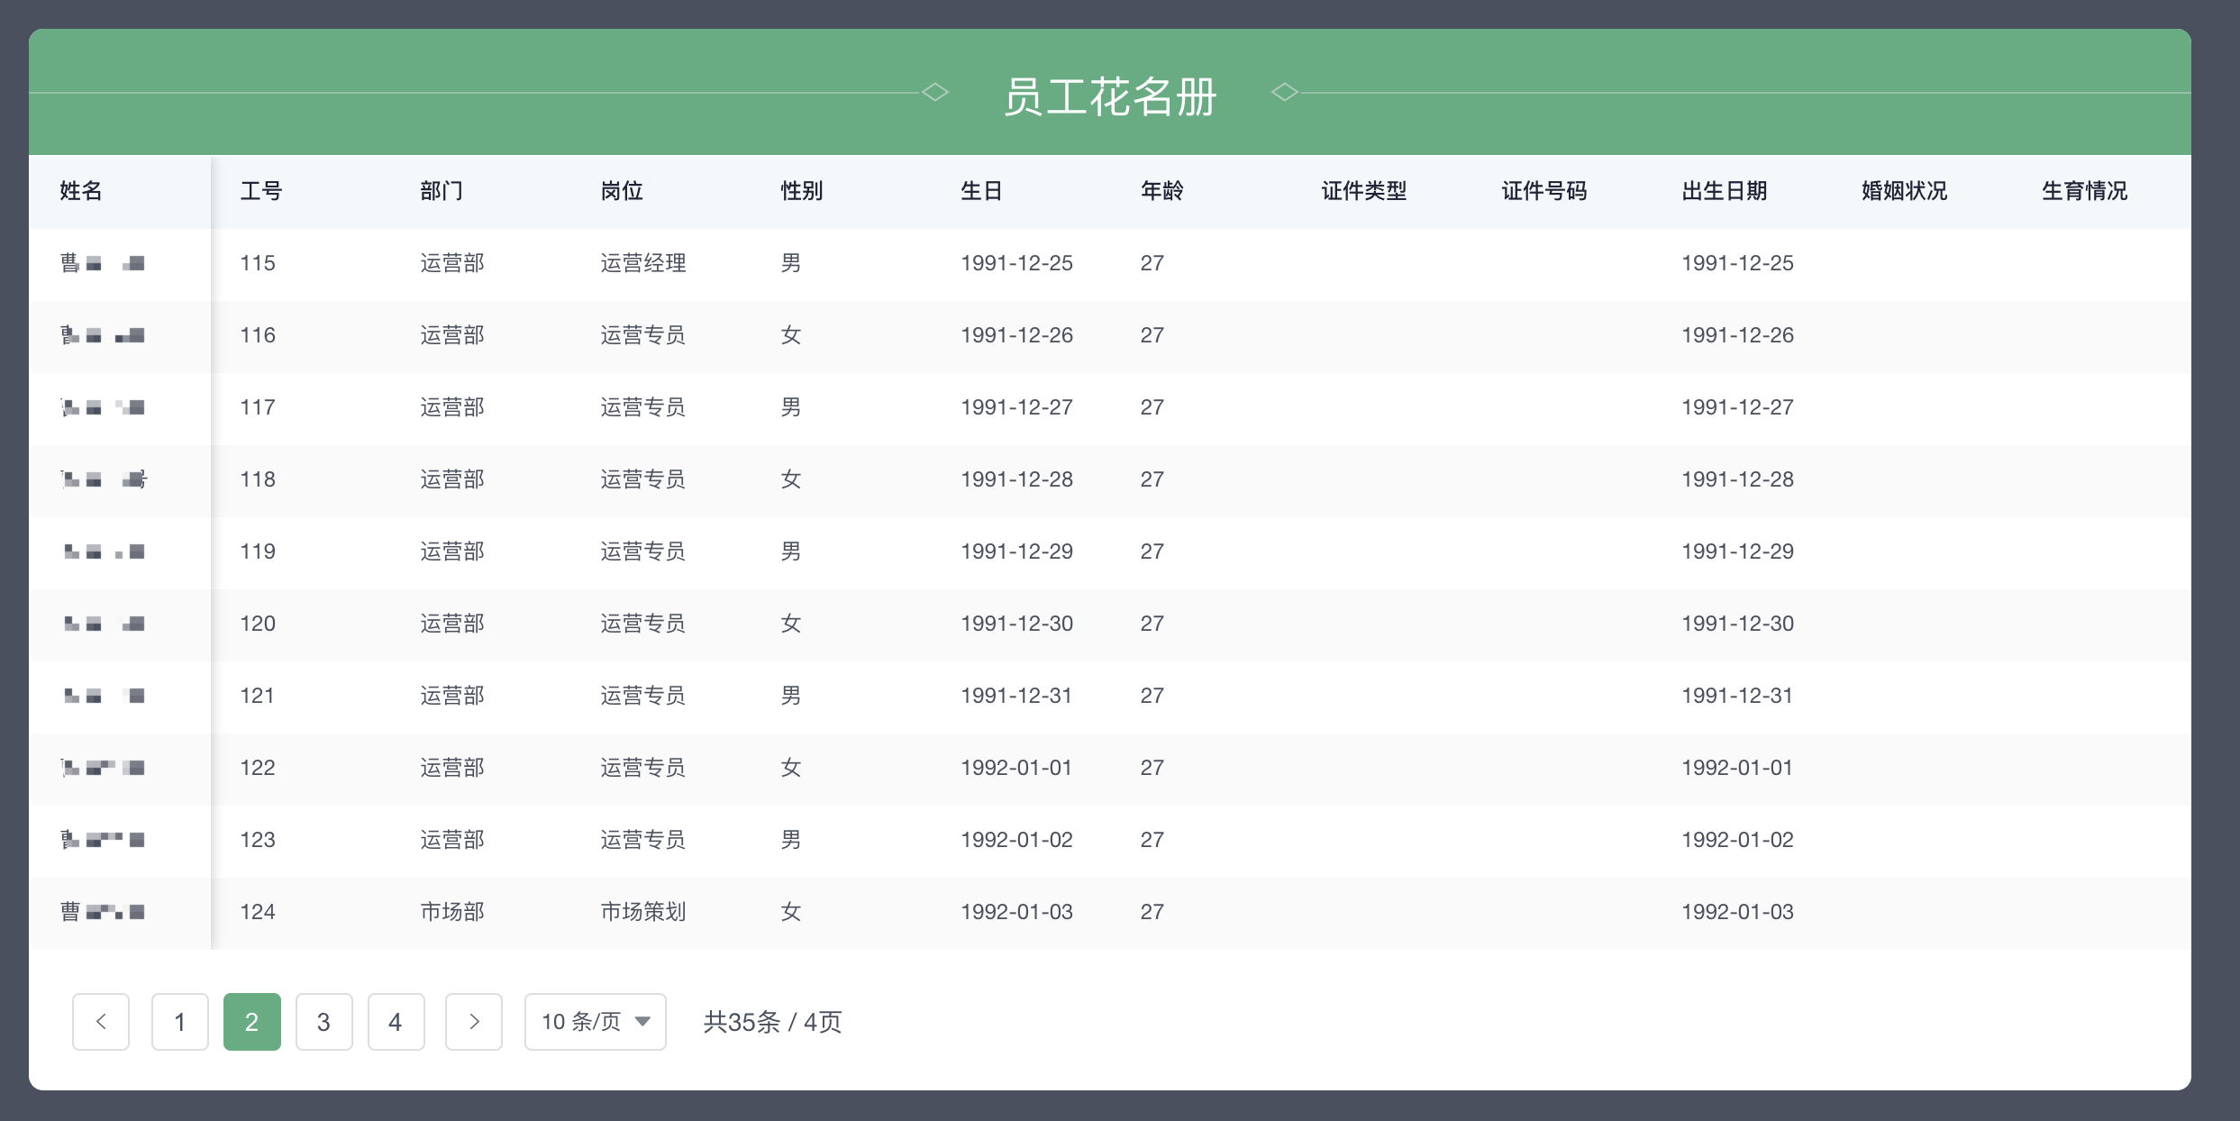
Task: Click the 市场策划 position cell
Action: point(643,912)
